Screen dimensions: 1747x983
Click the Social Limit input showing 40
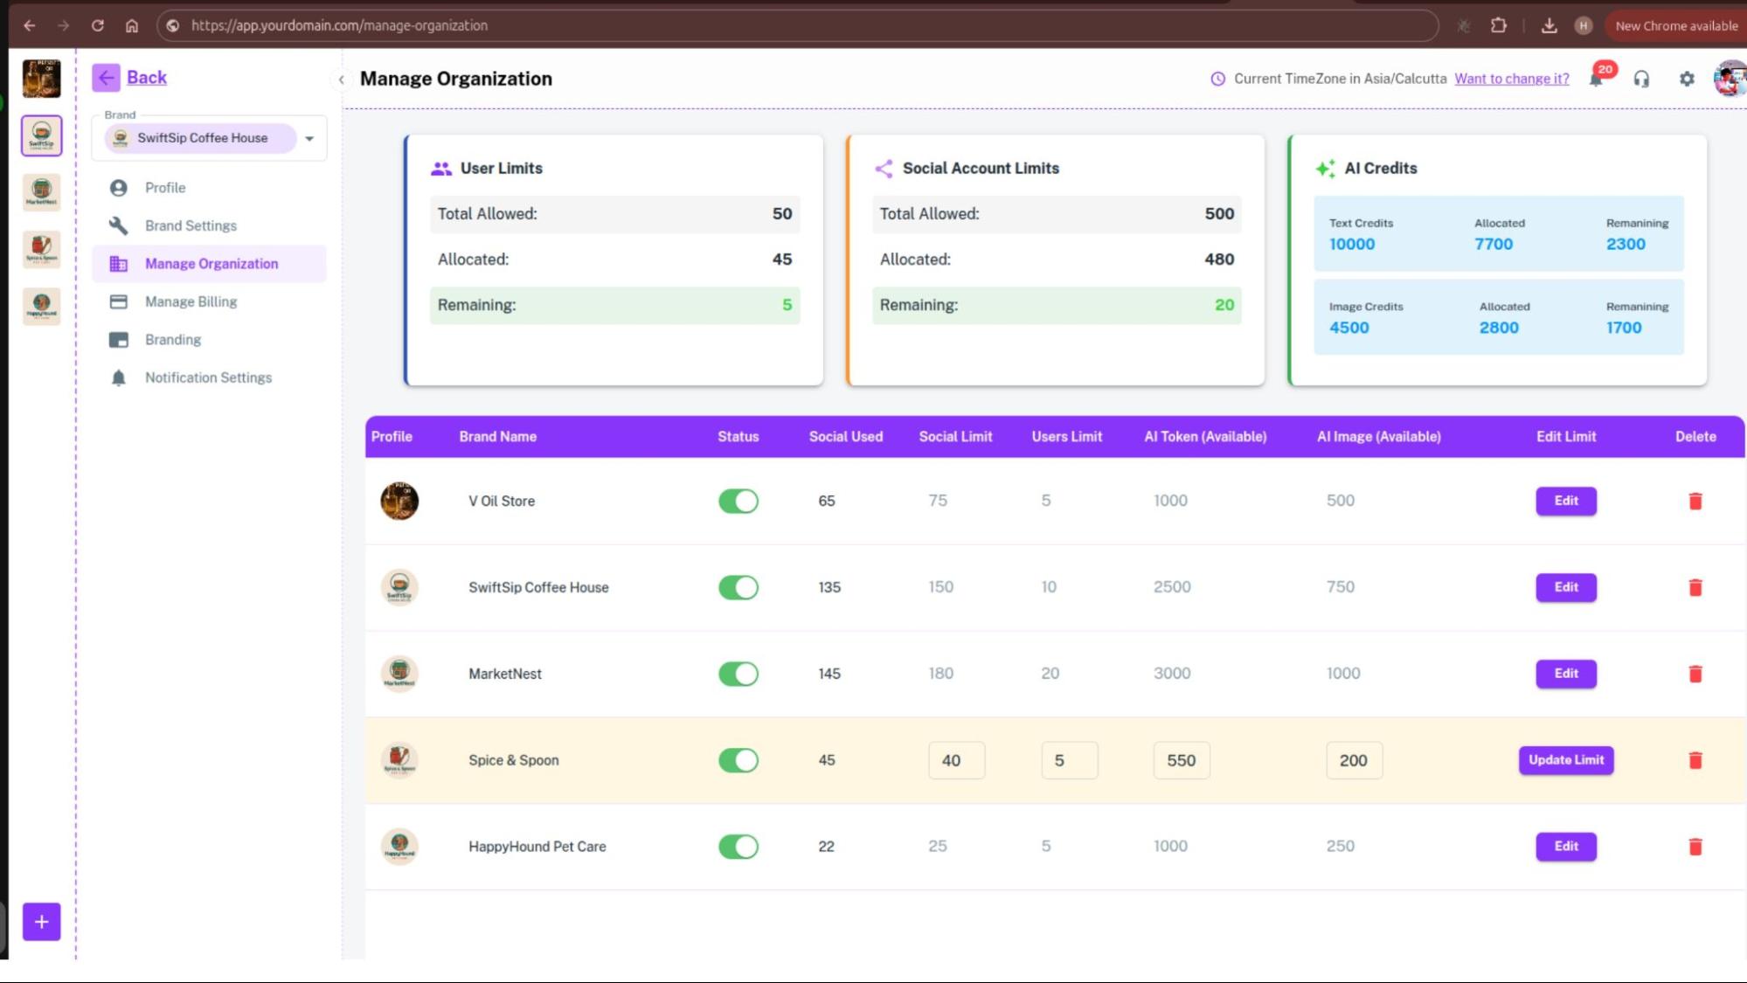coord(956,760)
